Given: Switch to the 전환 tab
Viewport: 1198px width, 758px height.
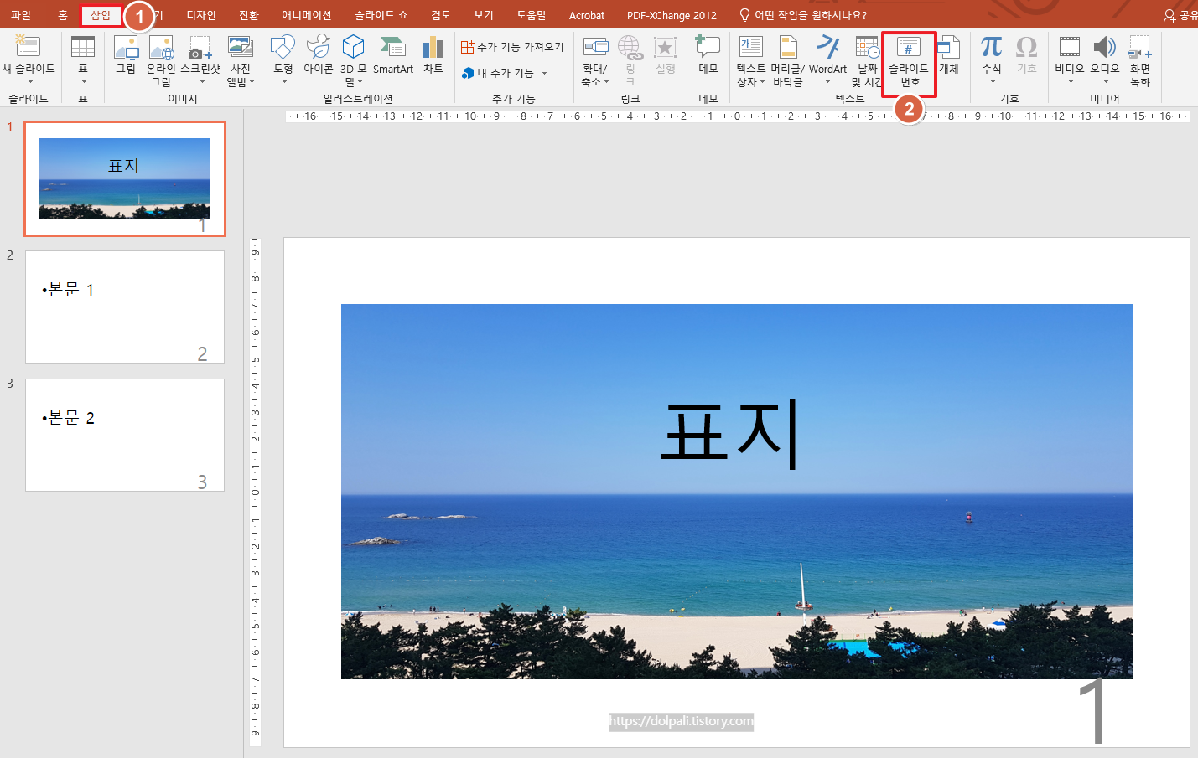Looking at the screenshot, I should coord(249,15).
